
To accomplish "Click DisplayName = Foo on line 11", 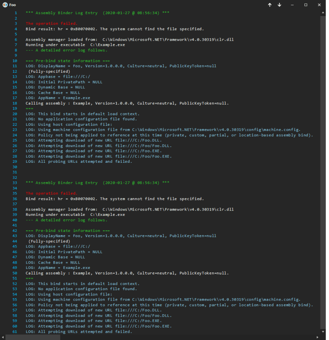I will 59,66.
